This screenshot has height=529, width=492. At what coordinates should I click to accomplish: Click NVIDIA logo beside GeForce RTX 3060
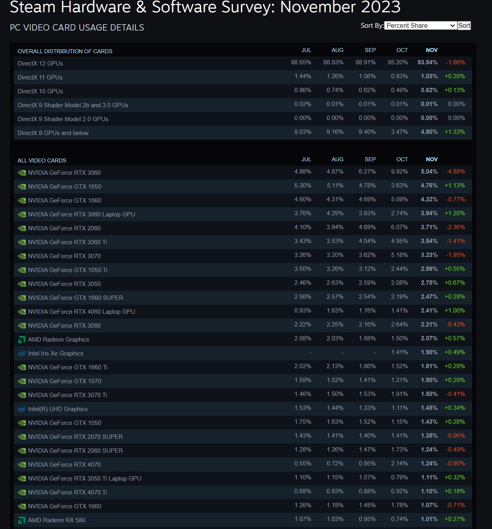[22, 173]
